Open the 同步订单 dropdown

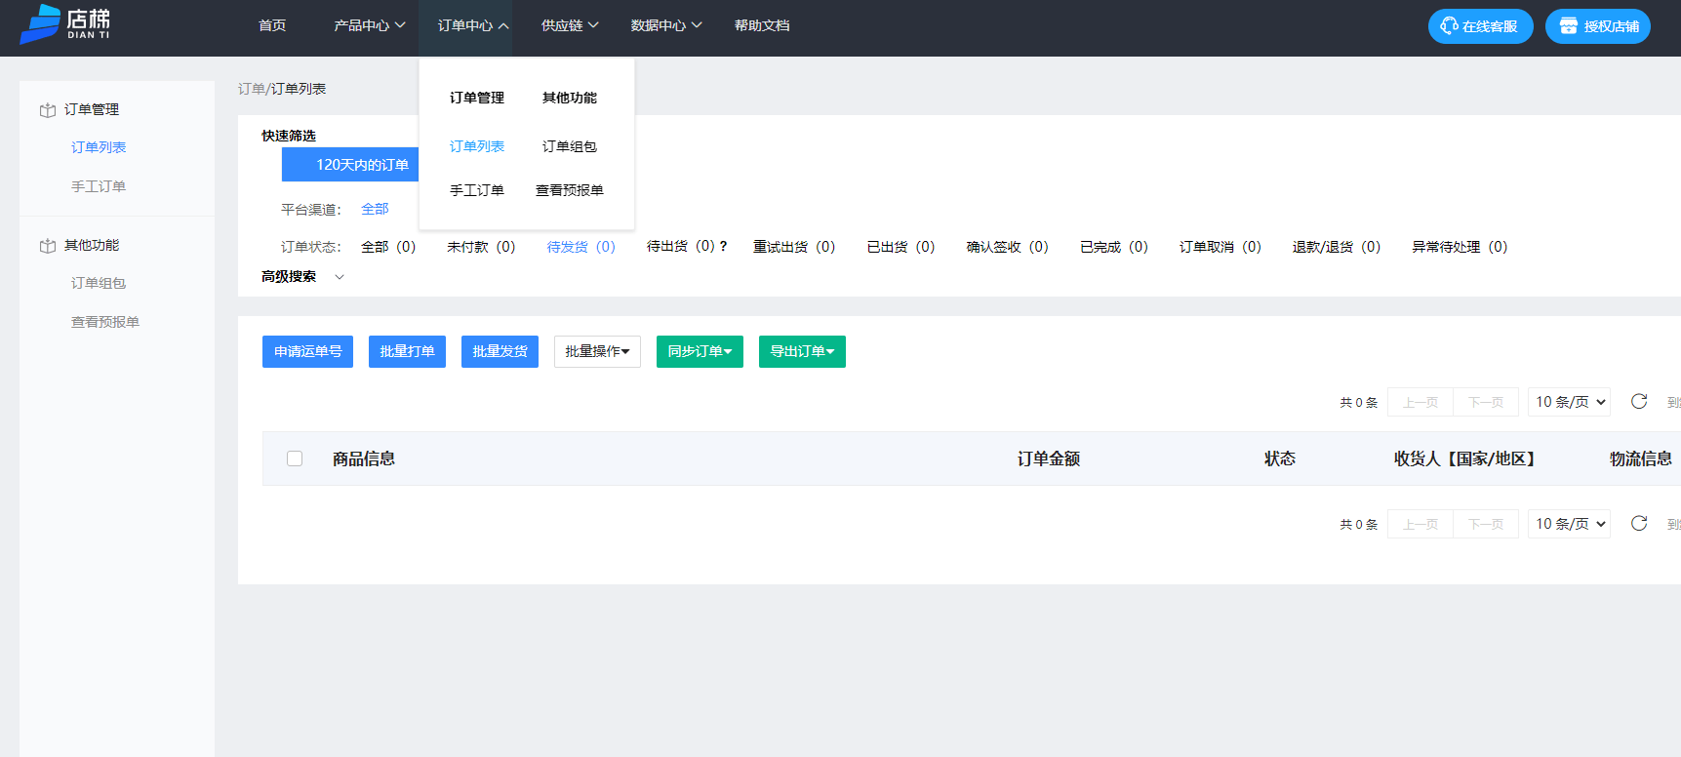tap(700, 351)
